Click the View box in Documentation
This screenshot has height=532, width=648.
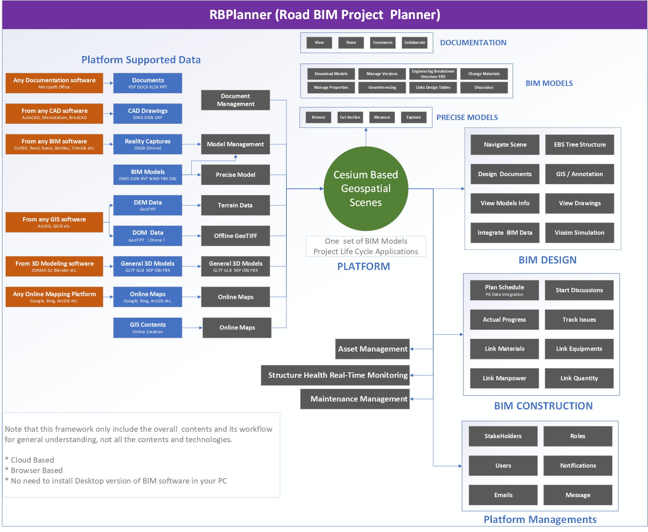(x=319, y=42)
